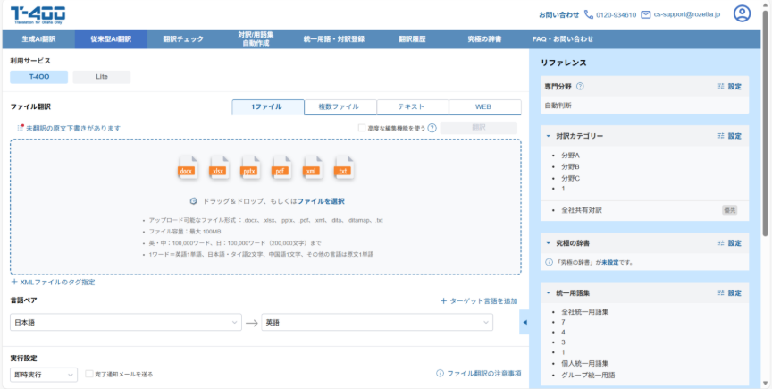The image size is (772, 389).
Task: Click the ファイルを選択 link
Action: point(321,201)
